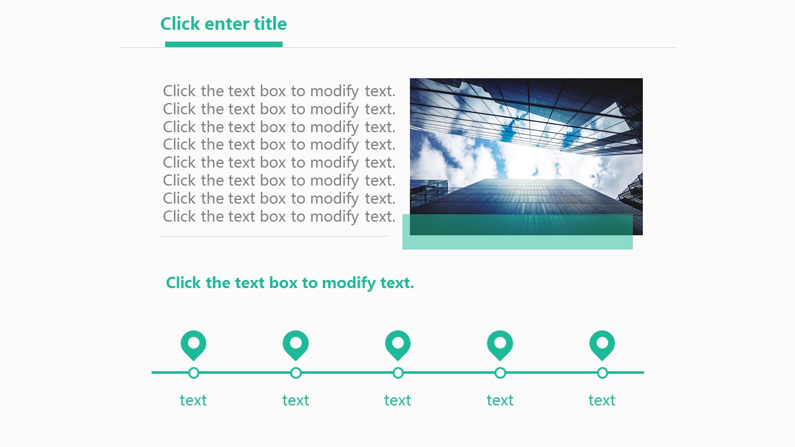This screenshot has width=795, height=447.
Task: Select the fourth location pin icon
Action: click(500, 345)
